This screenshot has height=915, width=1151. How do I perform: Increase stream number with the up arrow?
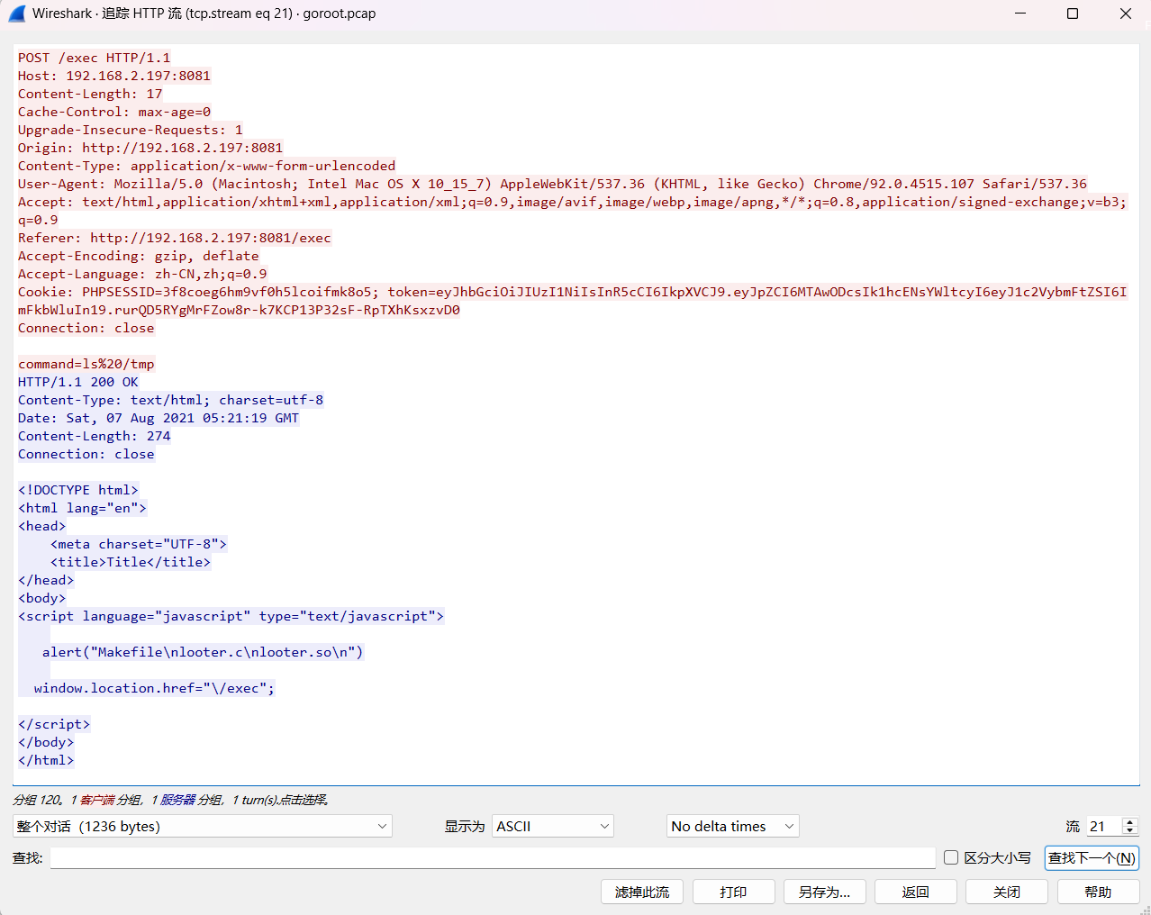1130,821
